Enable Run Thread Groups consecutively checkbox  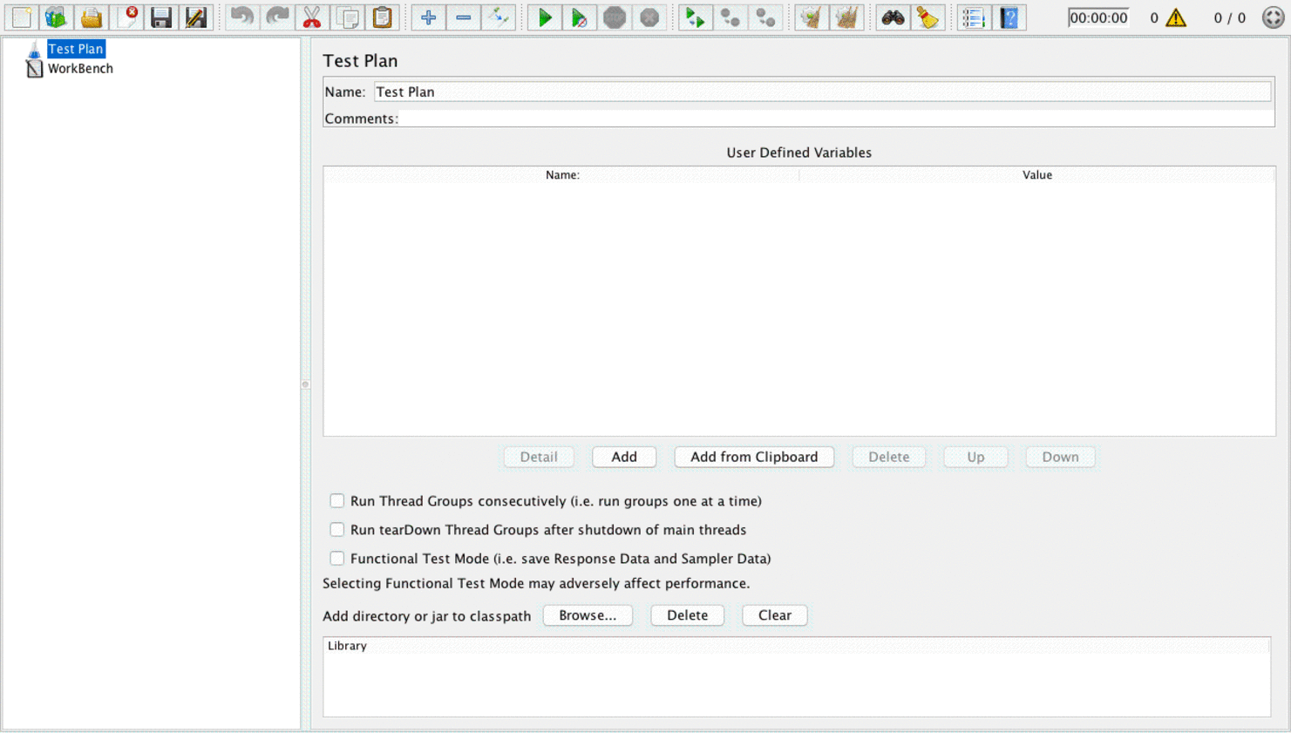(x=336, y=501)
